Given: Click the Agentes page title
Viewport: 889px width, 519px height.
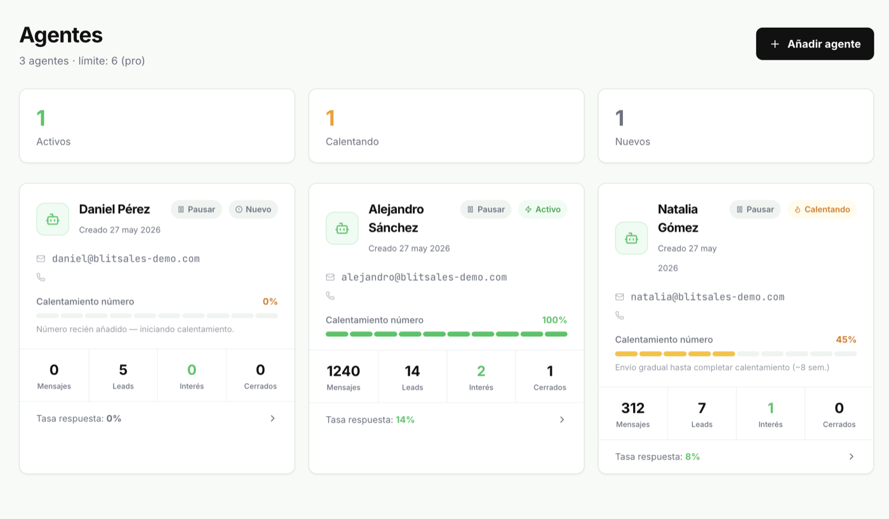Looking at the screenshot, I should [x=61, y=34].
